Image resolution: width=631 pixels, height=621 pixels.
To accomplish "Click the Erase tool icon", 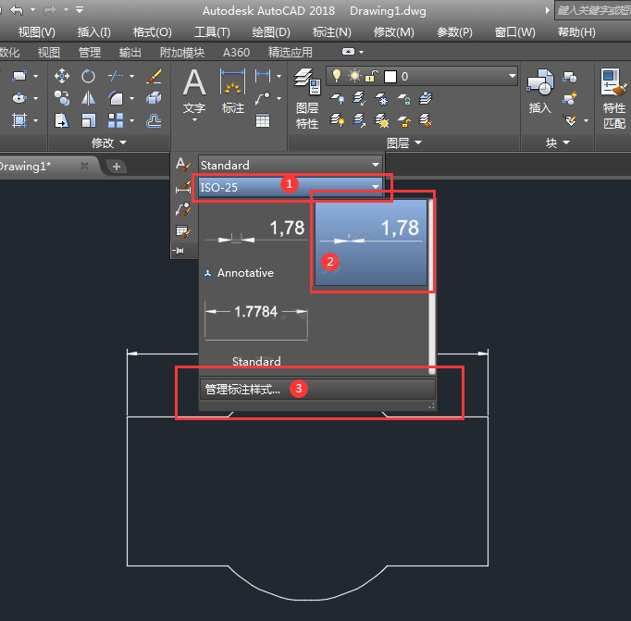I will tap(155, 76).
